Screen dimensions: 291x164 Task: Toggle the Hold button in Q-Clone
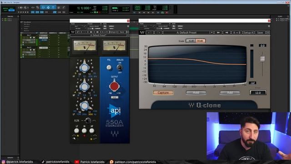coord(196,92)
